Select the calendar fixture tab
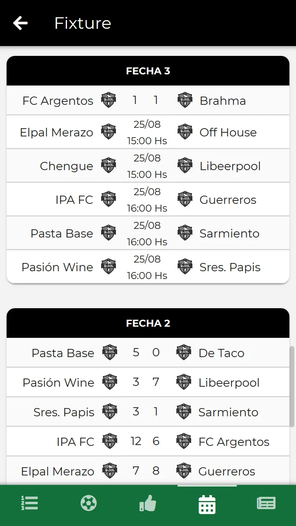Screen dimensions: 296x526 pyautogui.click(x=207, y=504)
